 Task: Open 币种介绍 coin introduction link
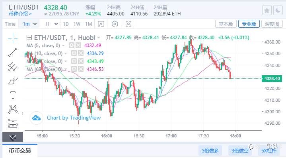(20, 13)
